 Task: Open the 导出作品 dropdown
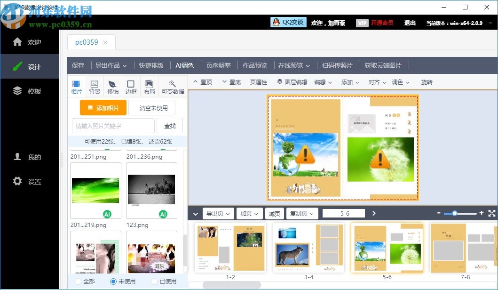click(x=109, y=65)
